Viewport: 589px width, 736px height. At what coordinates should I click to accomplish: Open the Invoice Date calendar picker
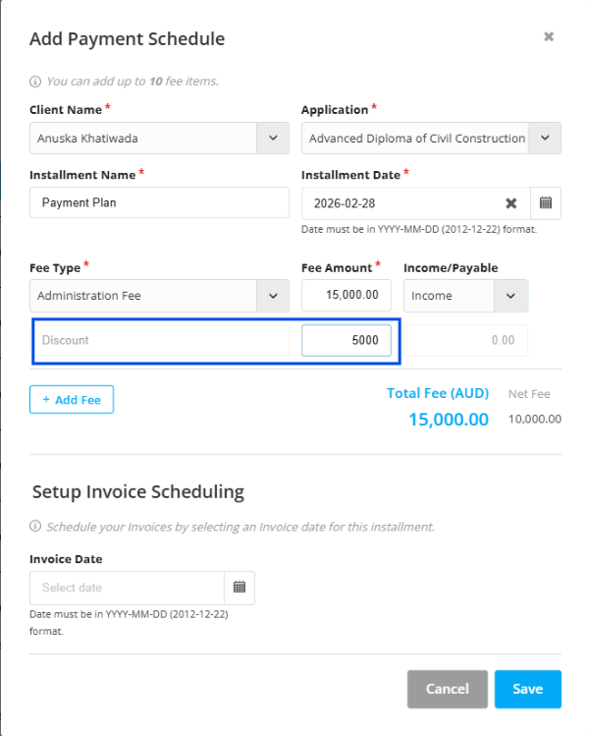pyautogui.click(x=239, y=588)
